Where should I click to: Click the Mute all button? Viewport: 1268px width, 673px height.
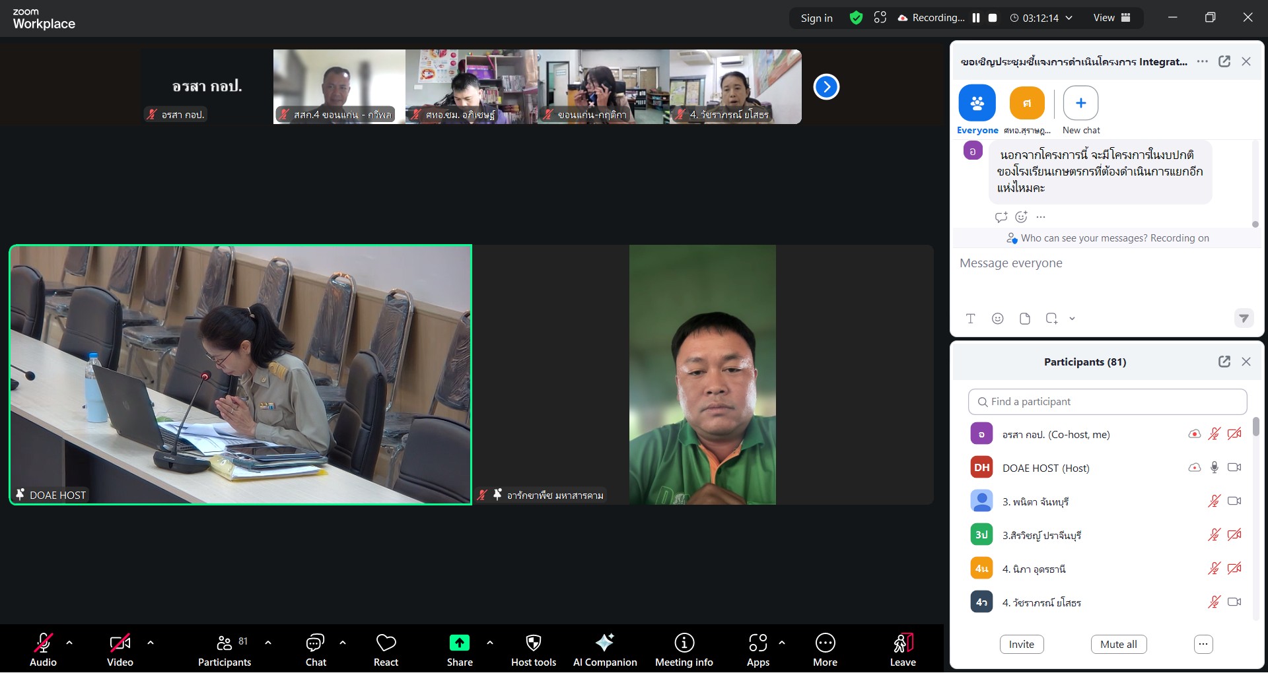pyautogui.click(x=1118, y=644)
